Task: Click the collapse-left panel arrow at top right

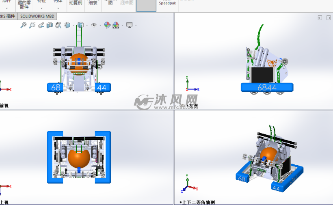Action: pyautogui.click(x=320, y=18)
